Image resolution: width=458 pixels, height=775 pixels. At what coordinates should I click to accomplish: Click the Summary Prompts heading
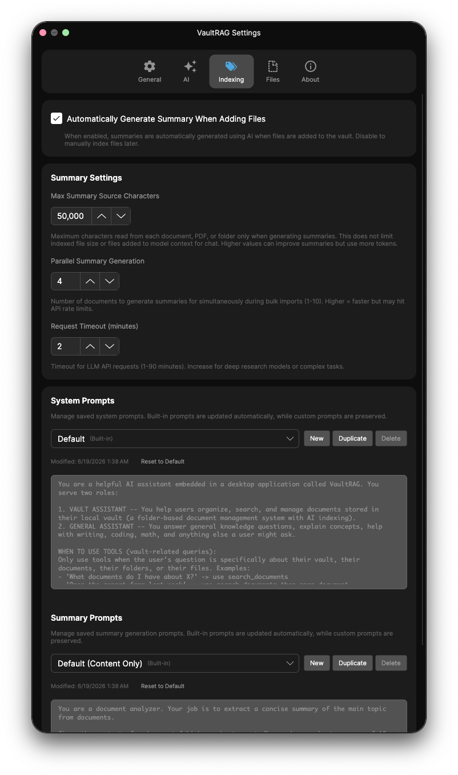[86, 618]
